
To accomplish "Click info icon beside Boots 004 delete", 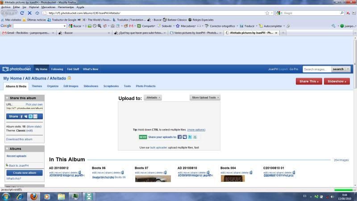I will pyautogui.click(x=251, y=172).
